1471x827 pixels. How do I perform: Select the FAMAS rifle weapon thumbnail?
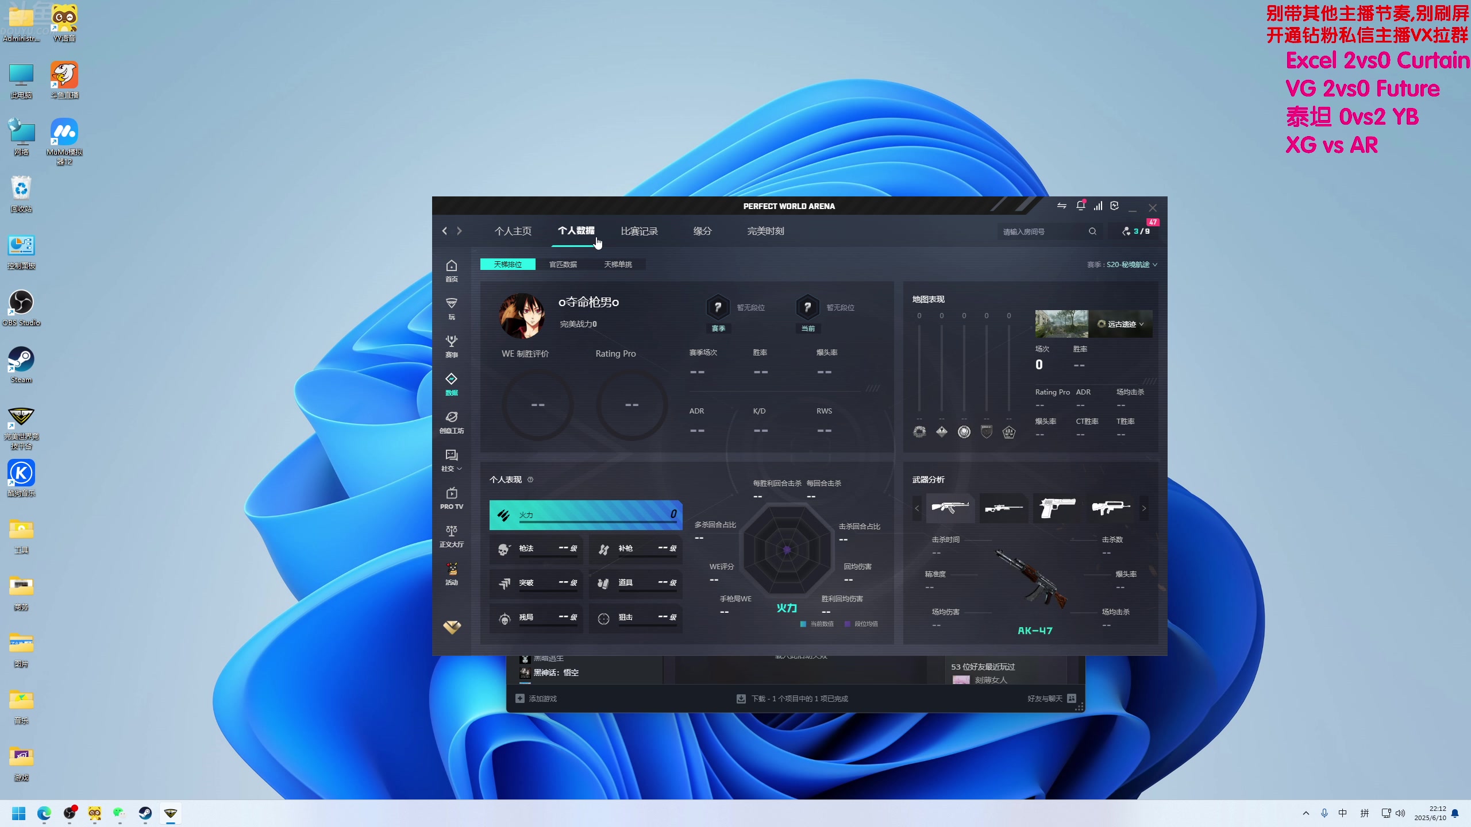(1111, 508)
